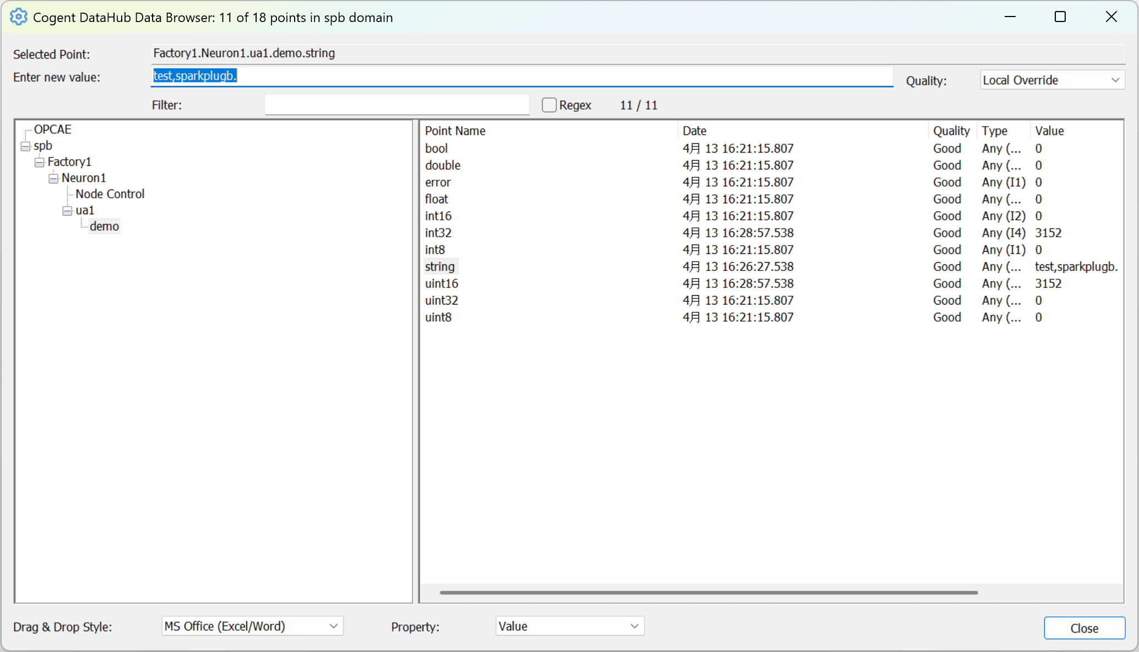1139x652 pixels.
Task: Sort by the Point Name column header
Action: point(455,131)
